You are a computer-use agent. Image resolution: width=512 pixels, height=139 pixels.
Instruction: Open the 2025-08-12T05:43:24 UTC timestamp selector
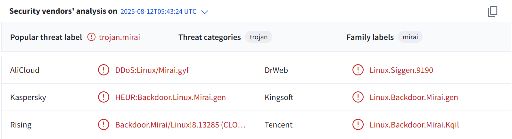[158, 12]
